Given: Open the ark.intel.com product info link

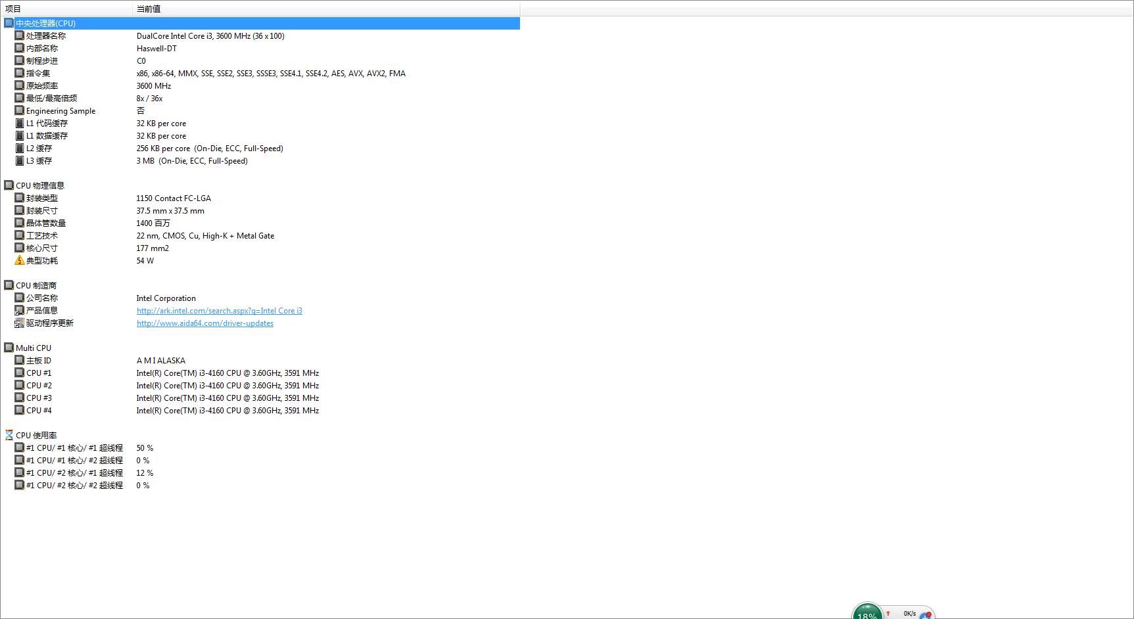Looking at the screenshot, I should pyautogui.click(x=220, y=311).
